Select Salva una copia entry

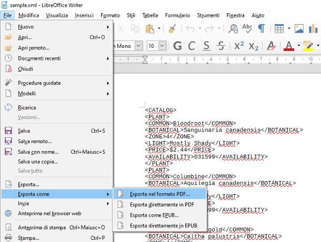(x=57, y=162)
